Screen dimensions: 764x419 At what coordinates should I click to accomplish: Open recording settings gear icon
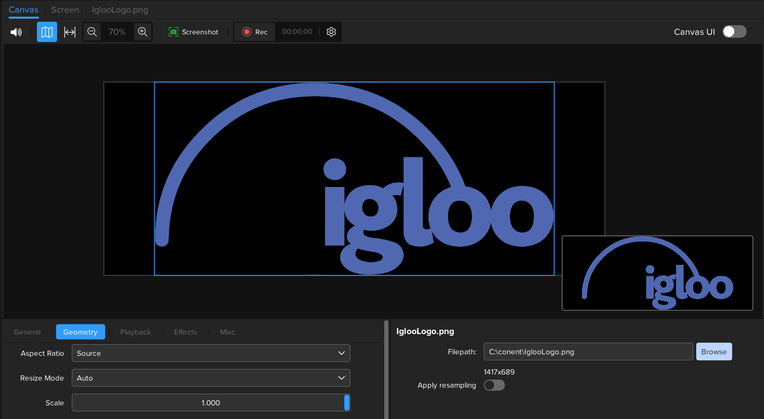[x=331, y=32]
